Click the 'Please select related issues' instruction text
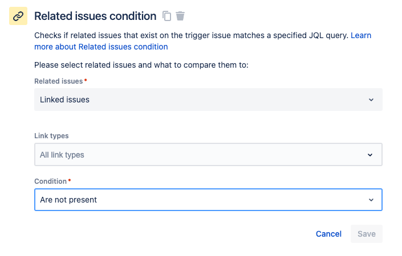The image size is (402, 256). tap(141, 65)
